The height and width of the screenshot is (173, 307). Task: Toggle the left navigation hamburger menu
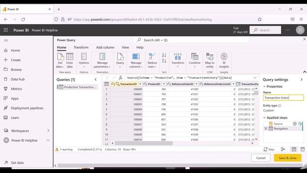pos(6,40)
